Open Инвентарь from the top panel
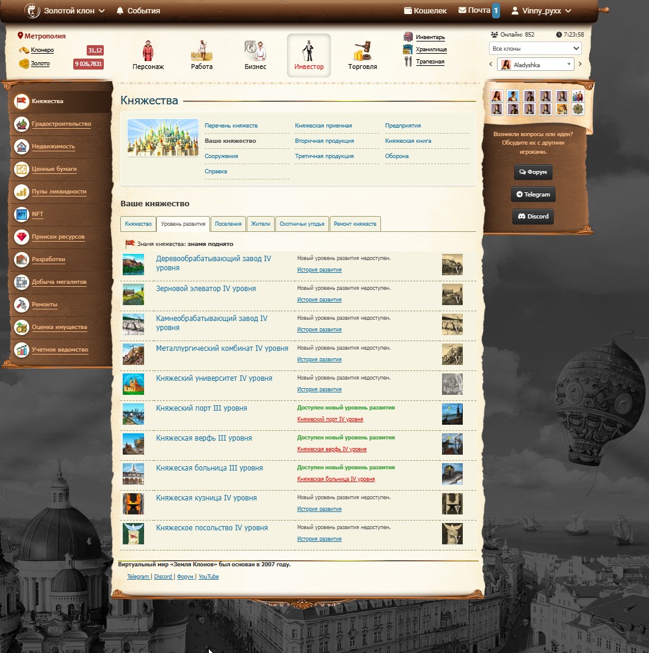Viewport: 649px width, 653px height. (x=430, y=37)
